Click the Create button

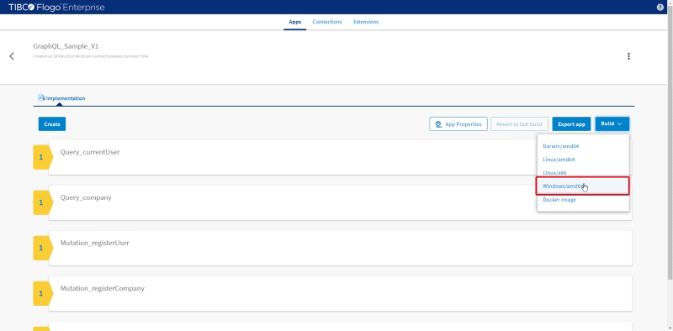click(52, 123)
